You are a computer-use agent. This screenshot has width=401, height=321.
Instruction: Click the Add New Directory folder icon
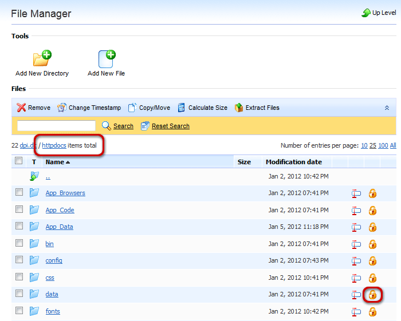[42, 58]
